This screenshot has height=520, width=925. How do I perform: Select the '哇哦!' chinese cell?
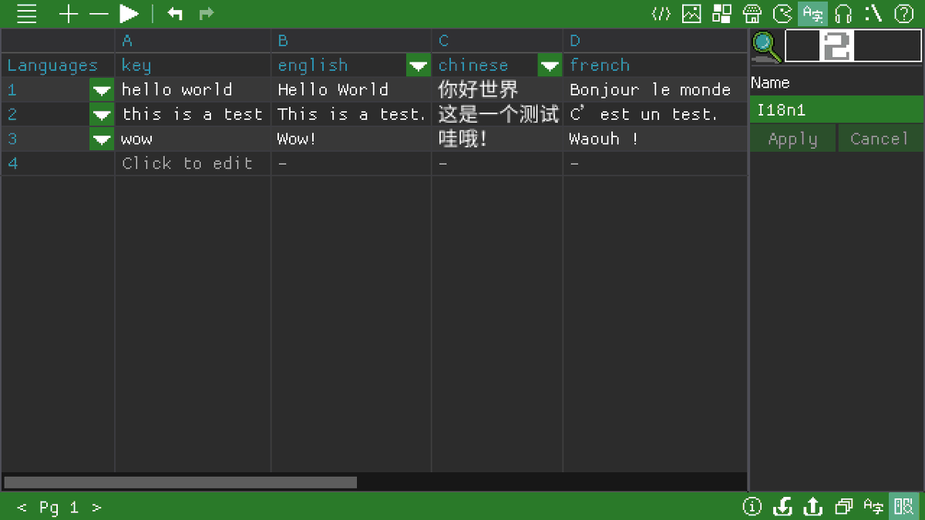point(497,139)
